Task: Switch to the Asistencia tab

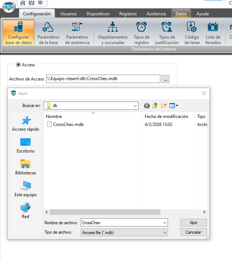Action: (x=156, y=13)
